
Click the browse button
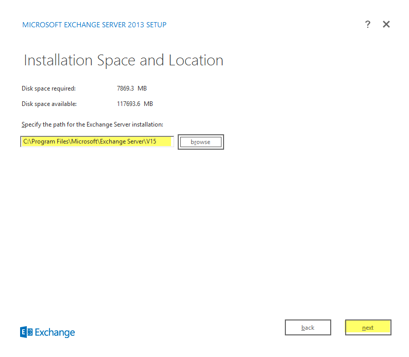coord(200,142)
